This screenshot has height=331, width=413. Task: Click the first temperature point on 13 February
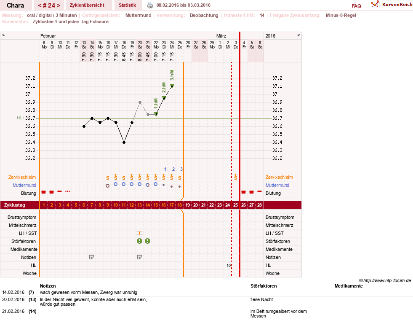tap(84, 126)
